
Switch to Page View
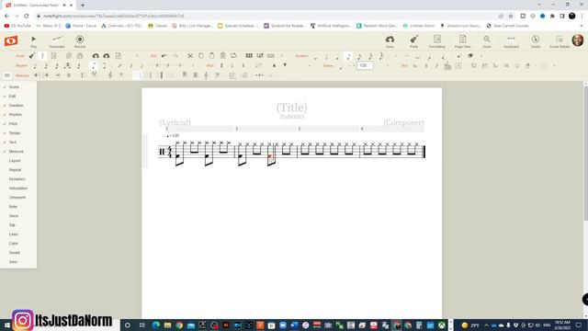[462, 41]
